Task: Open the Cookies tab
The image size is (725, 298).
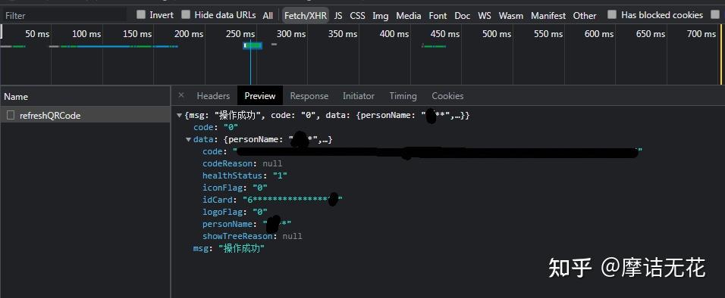Action: [x=447, y=96]
